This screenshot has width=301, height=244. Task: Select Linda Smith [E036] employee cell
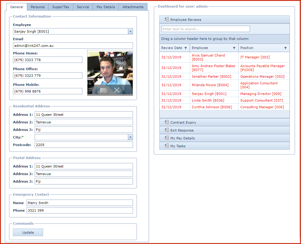[214, 100]
